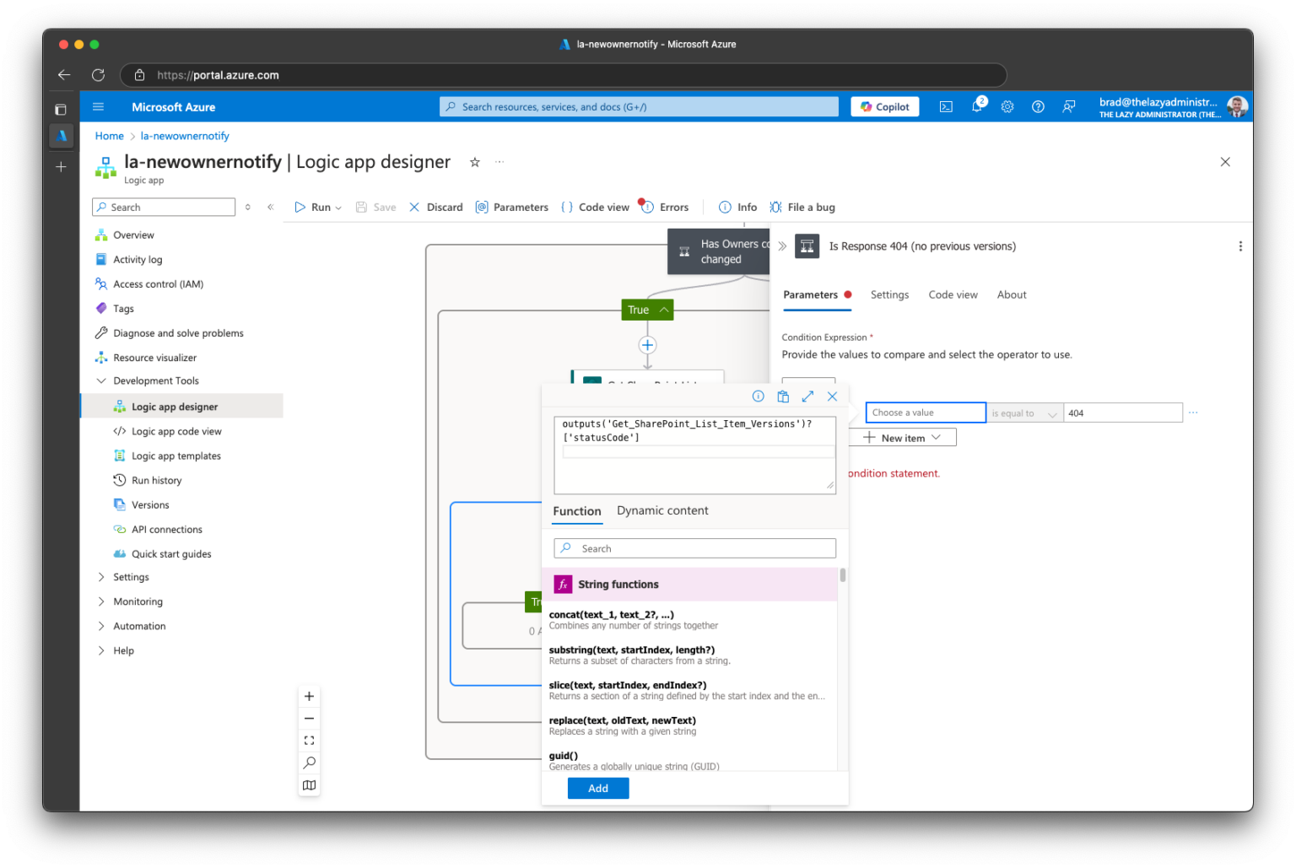Select the Function tab in expression editor
1296x868 pixels.
pyautogui.click(x=577, y=511)
